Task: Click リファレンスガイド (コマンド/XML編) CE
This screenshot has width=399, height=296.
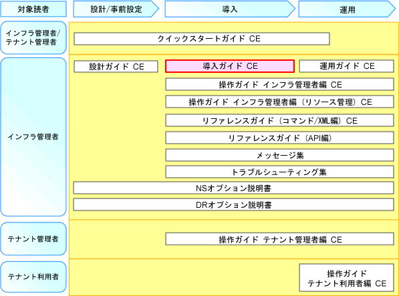Action: coord(279,120)
